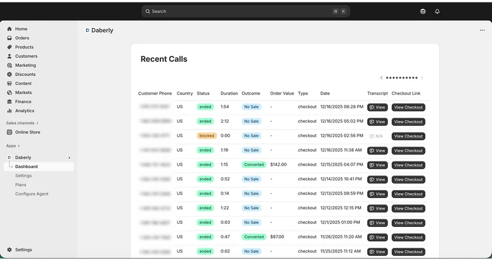View transcript for the $142.00 converted call
Screen dimensions: 492x276
pyautogui.click(x=377, y=165)
